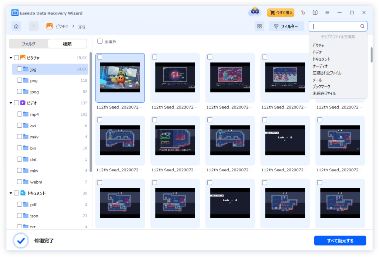
Task: Click the upload/update icon in title bar
Action: 315,13
